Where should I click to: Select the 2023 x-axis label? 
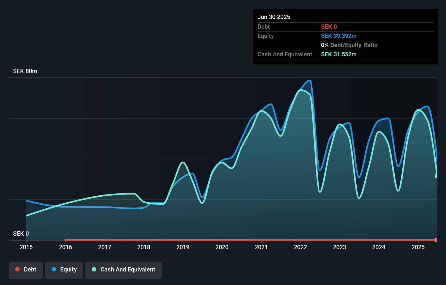click(340, 247)
